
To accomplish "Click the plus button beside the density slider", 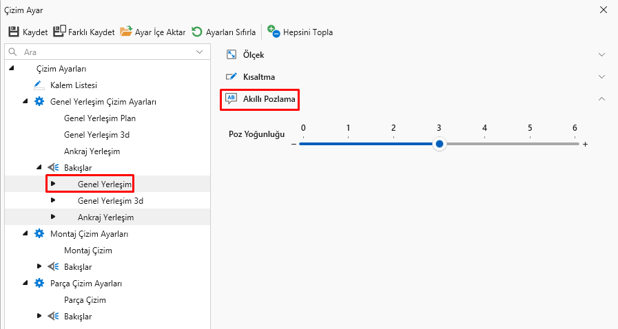I will (586, 145).
